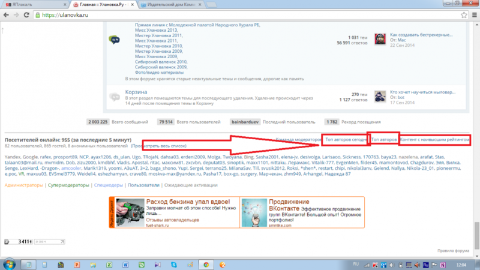Open online user prosport89 profile

point(65,157)
